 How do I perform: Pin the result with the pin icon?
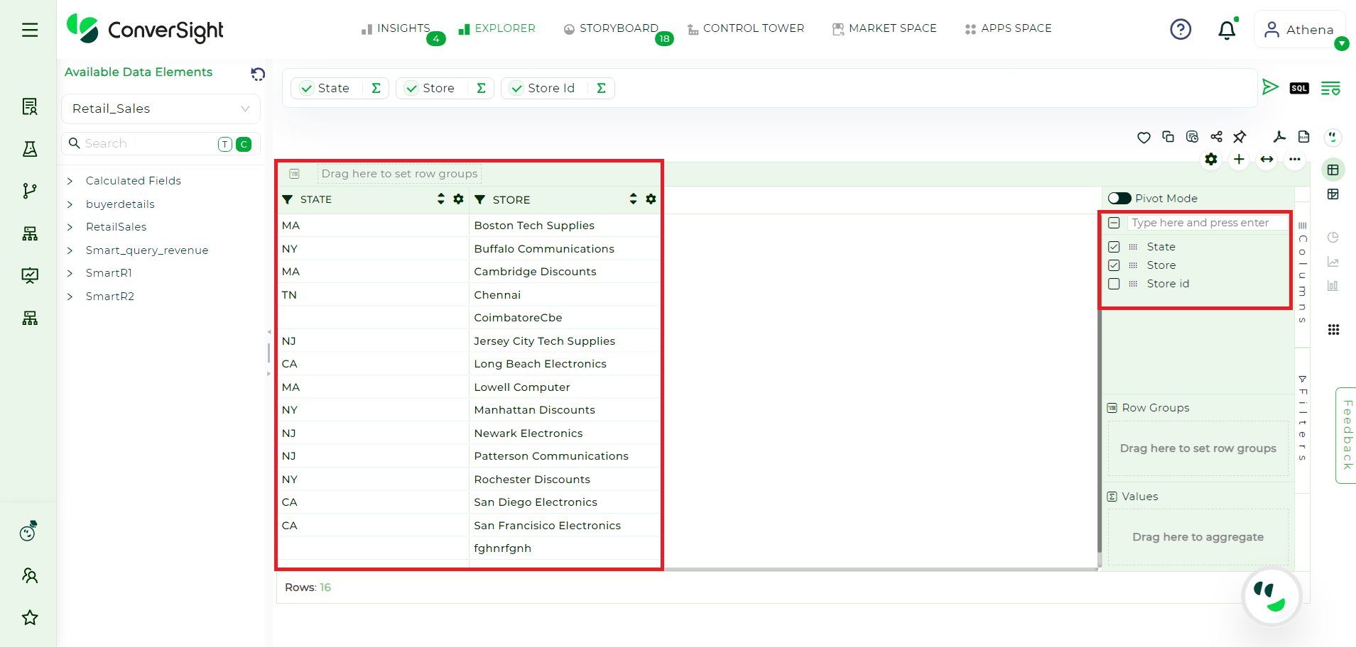[x=1240, y=137]
